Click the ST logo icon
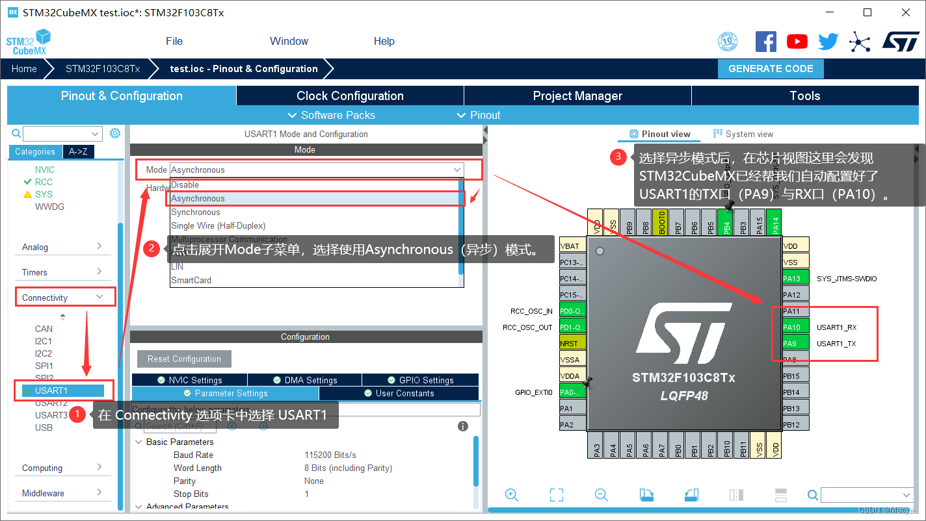Viewport: 926px width, 521px height. pos(901,42)
